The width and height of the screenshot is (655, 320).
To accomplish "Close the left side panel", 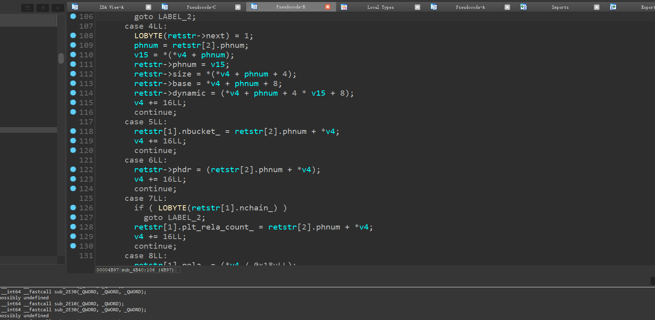I will point(58,8).
